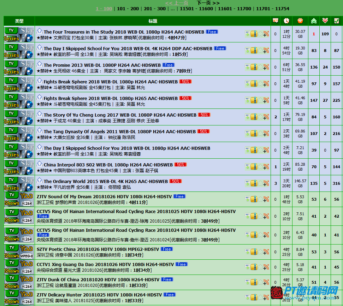Click TV Series category icon of The Four Treasures row
This screenshot has height=306, width=343.
11,34
